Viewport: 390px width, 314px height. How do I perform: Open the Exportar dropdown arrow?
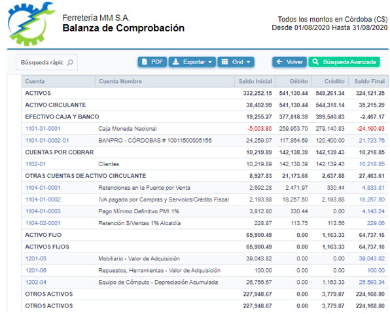pyautogui.click(x=210, y=62)
